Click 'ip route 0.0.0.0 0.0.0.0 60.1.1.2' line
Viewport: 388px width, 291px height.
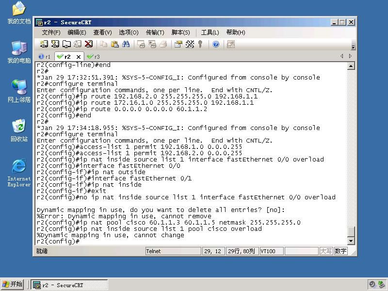tap(122, 109)
